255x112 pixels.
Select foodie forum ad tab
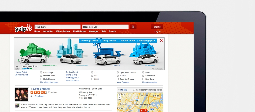point(128,41)
